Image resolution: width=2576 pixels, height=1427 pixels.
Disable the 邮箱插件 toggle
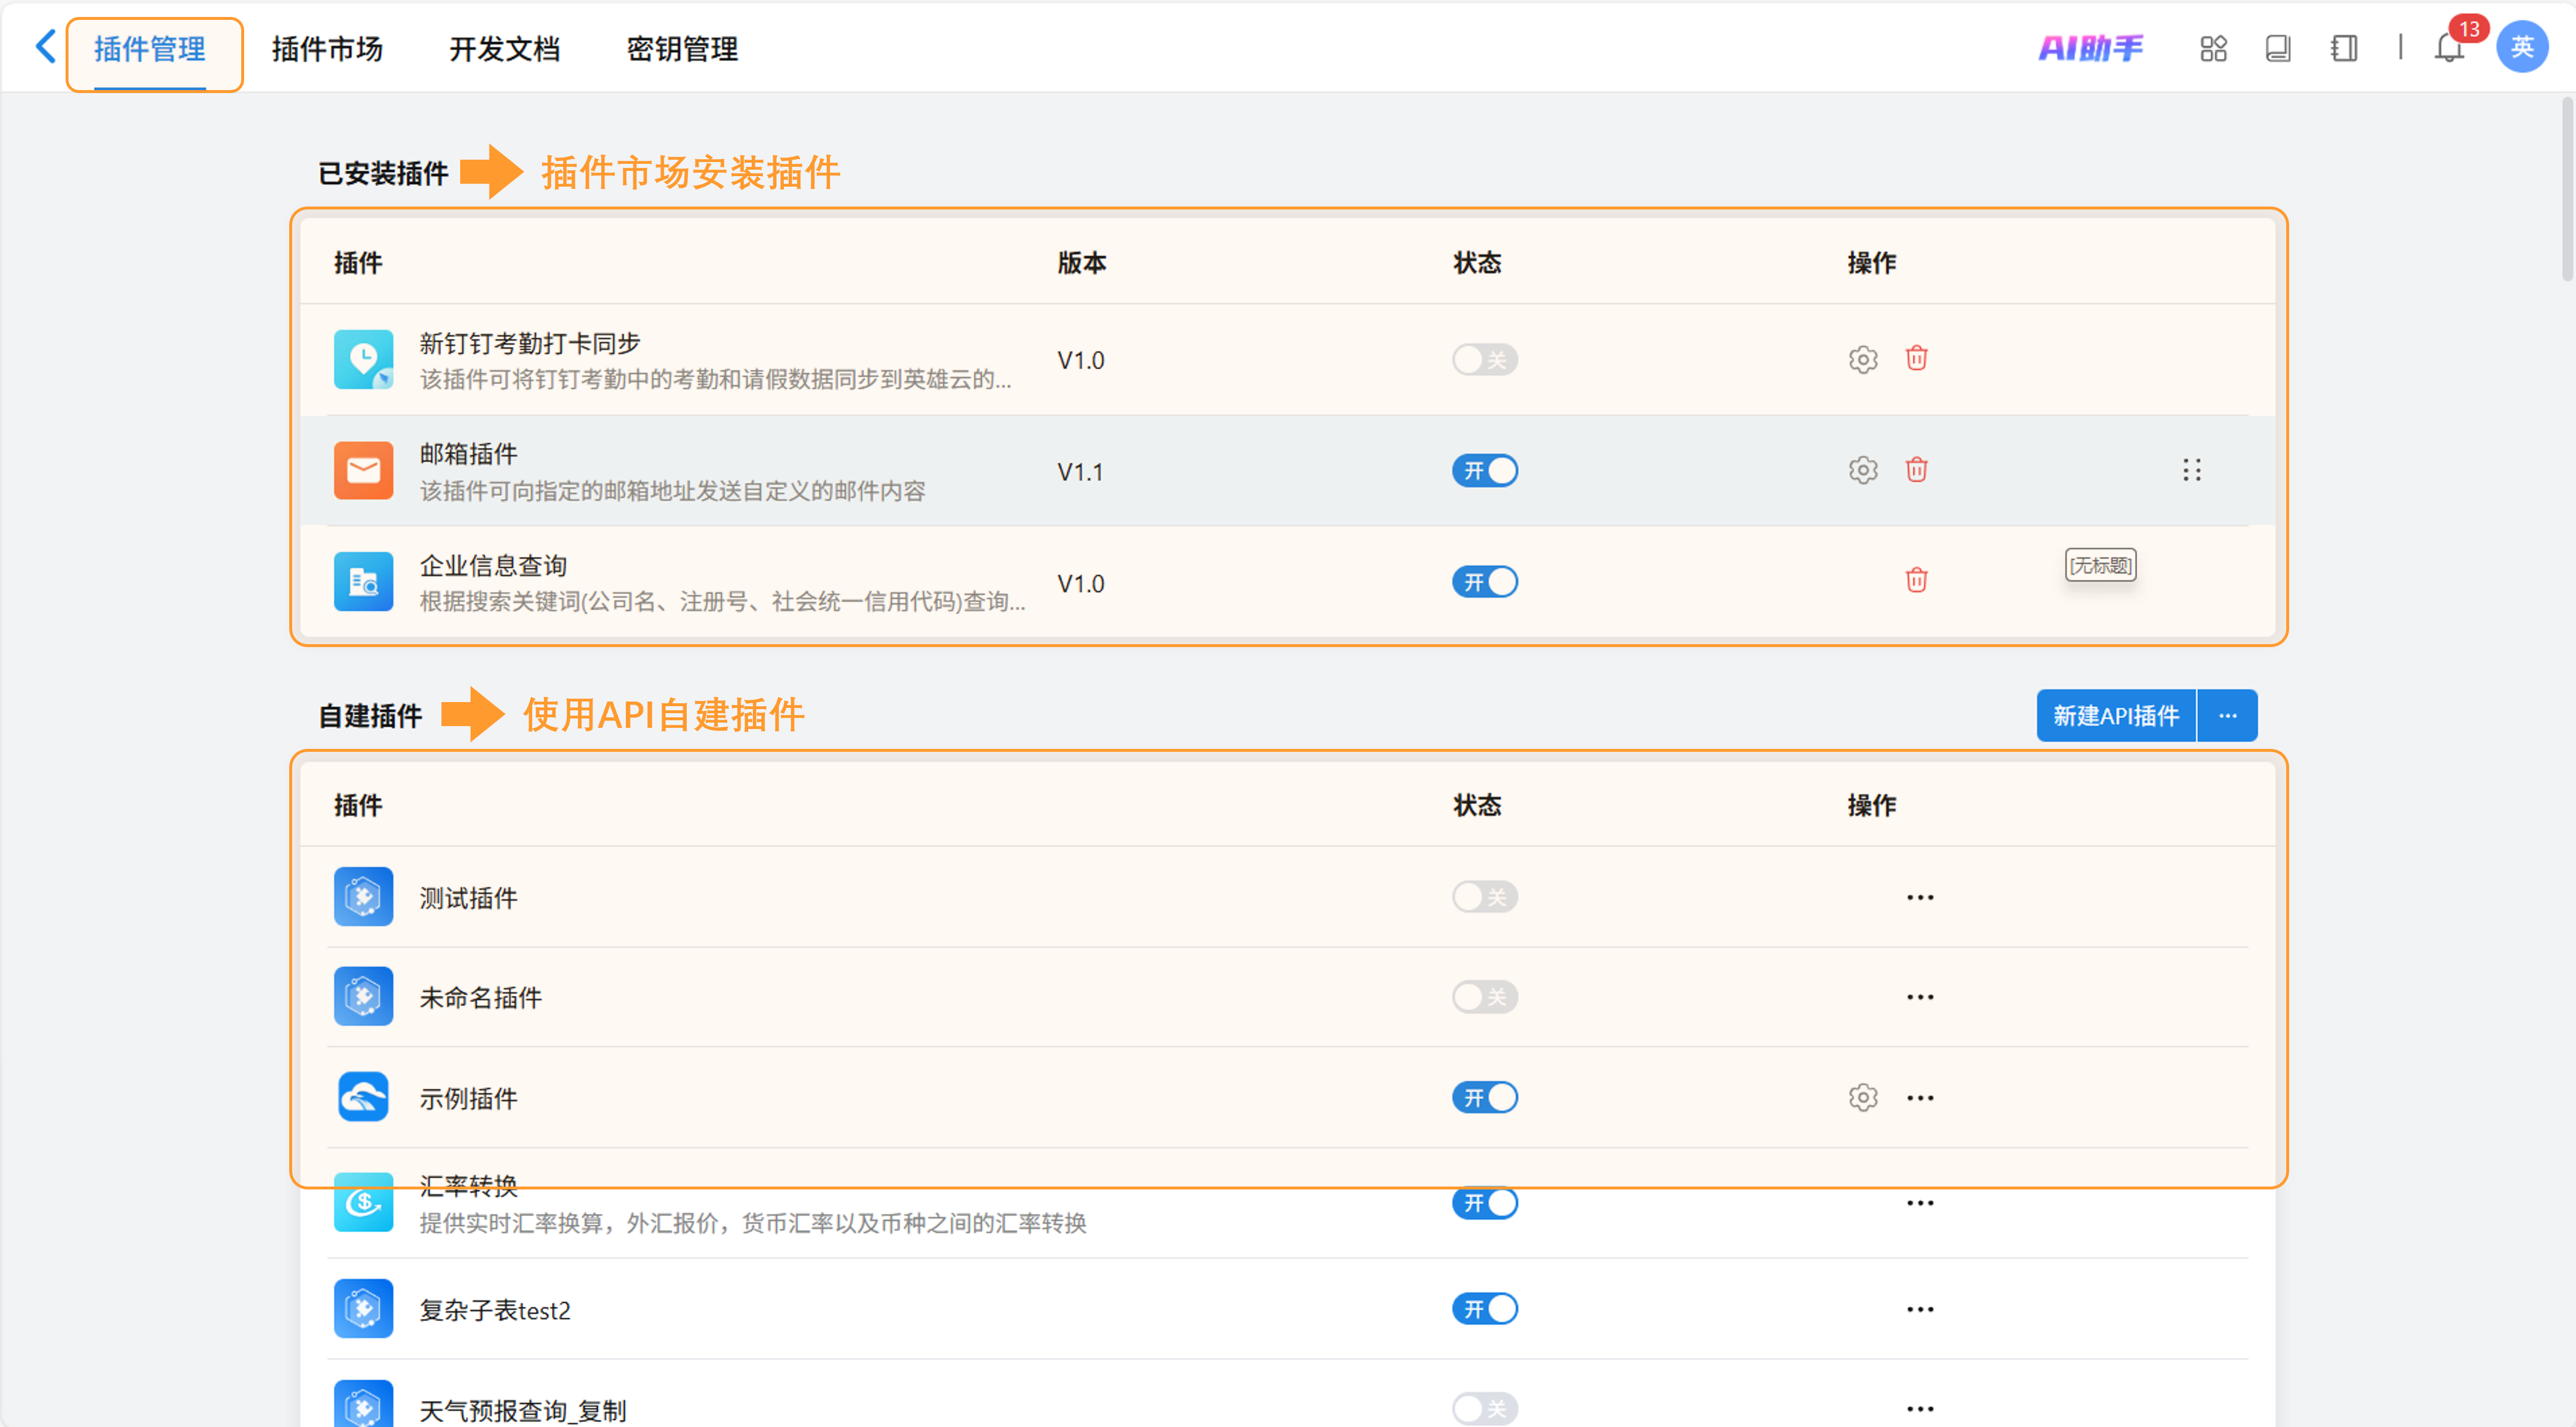[x=1484, y=470]
